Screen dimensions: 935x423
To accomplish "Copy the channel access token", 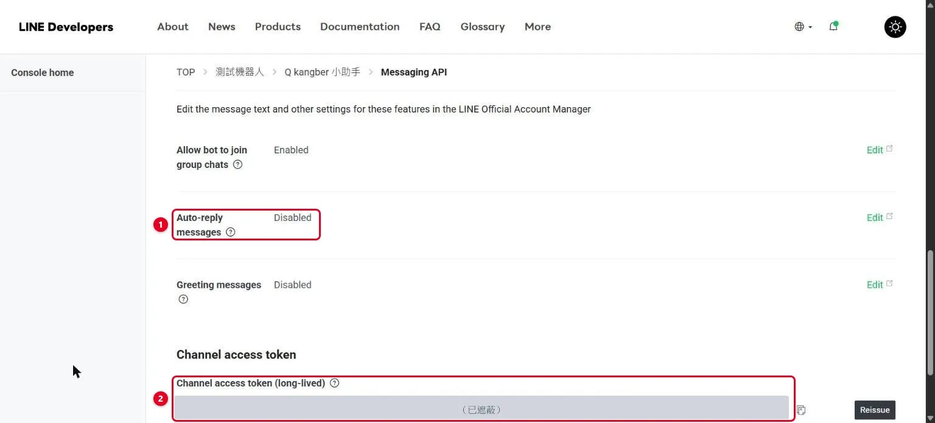I will [x=801, y=410].
